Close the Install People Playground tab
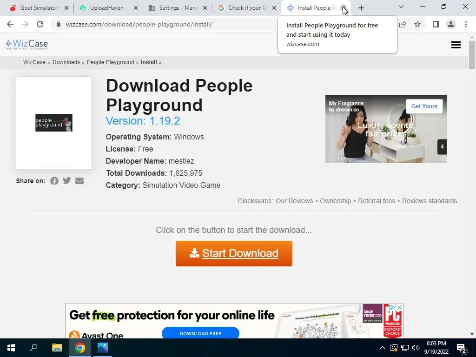This screenshot has height=357, width=476. pyautogui.click(x=344, y=8)
